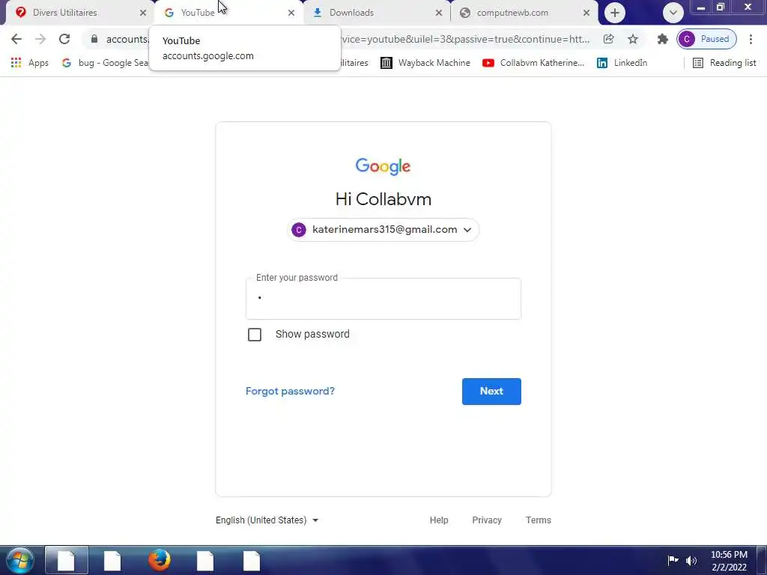Launch Firefox from the taskbar

coord(160,560)
